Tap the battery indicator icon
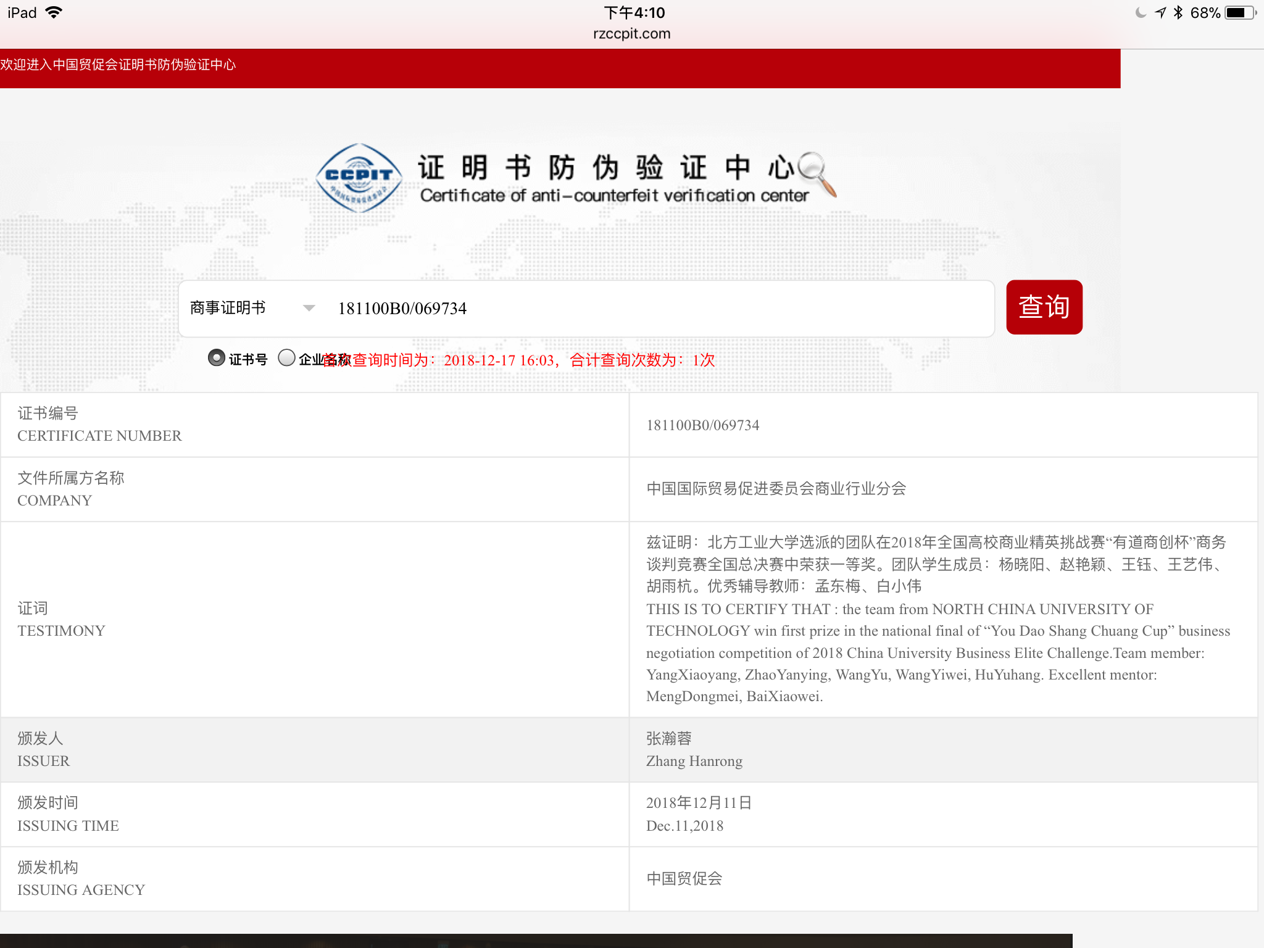The image size is (1264, 948). pyautogui.click(x=1241, y=12)
